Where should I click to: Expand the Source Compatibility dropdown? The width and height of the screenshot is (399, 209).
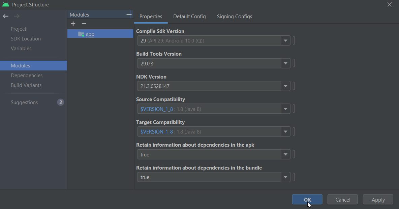click(285, 109)
